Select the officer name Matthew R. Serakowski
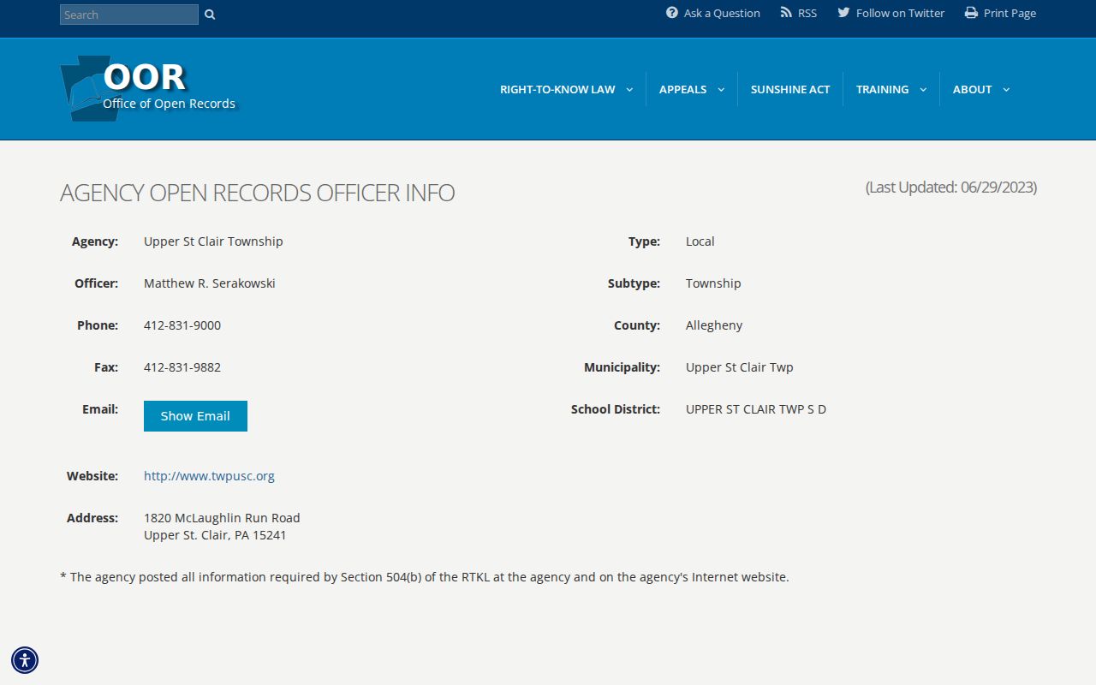Viewport: 1096px width, 685px height. 210,283
